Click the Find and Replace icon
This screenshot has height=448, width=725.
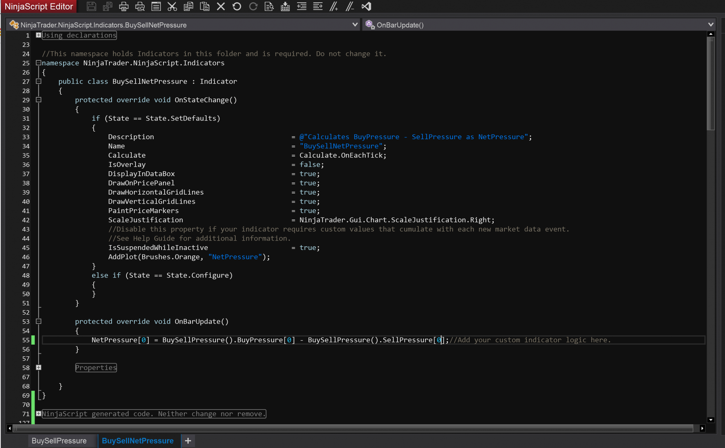coord(269,6)
